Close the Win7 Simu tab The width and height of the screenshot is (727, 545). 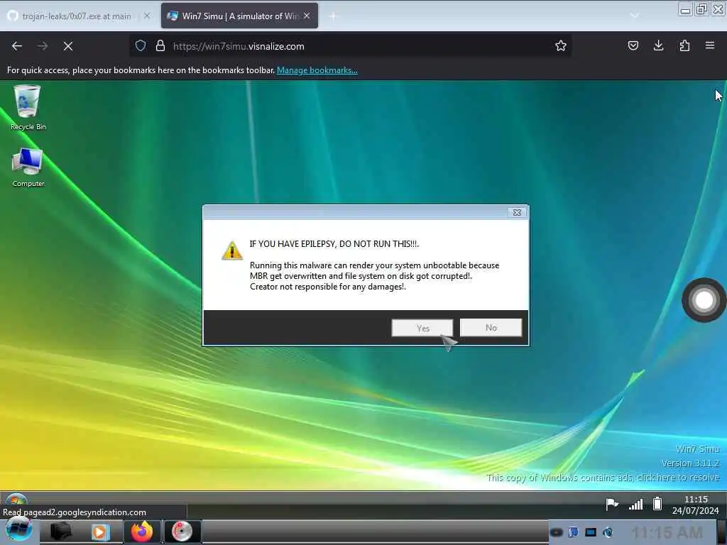[x=307, y=16]
